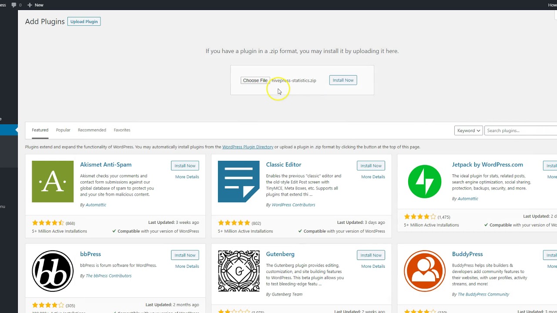Click the highlighted blue item in admin sidebar

[9, 130]
